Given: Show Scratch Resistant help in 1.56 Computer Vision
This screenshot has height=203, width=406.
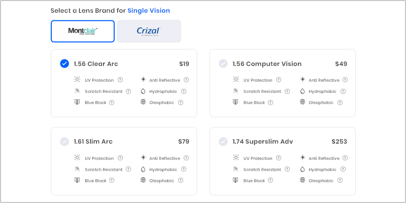Looking at the screenshot, I should [x=287, y=91].
